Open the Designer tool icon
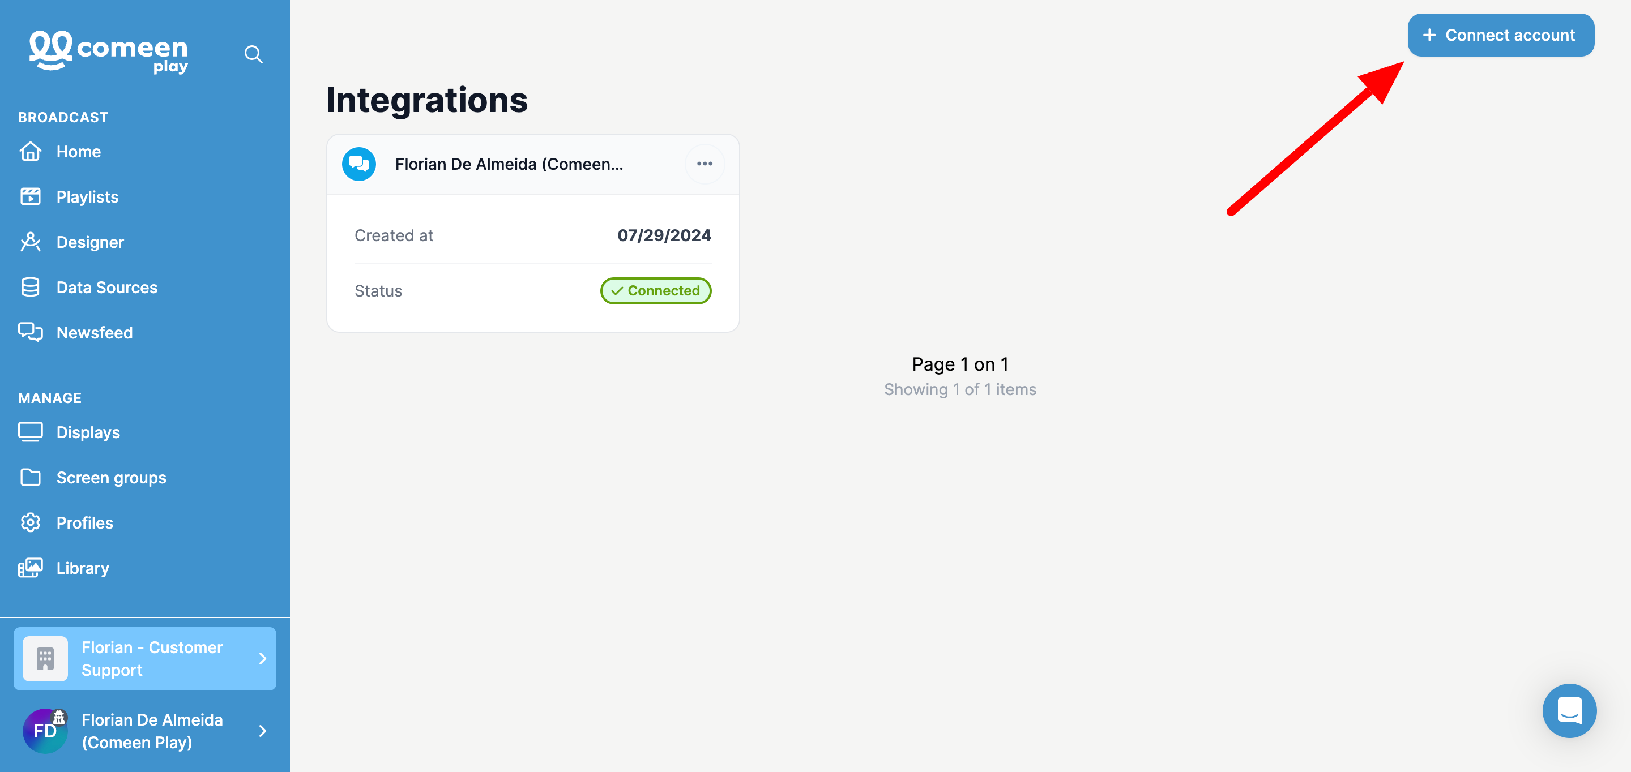Screen dimensions: 1631x772 31,242
